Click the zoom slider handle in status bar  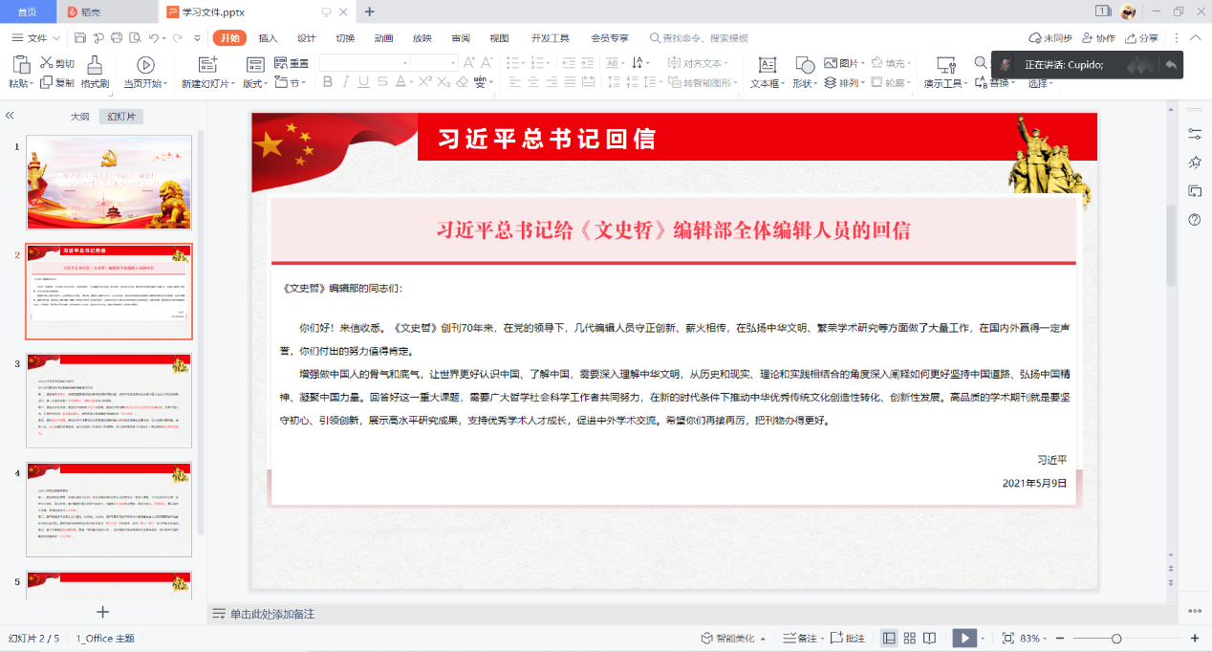1116,638
